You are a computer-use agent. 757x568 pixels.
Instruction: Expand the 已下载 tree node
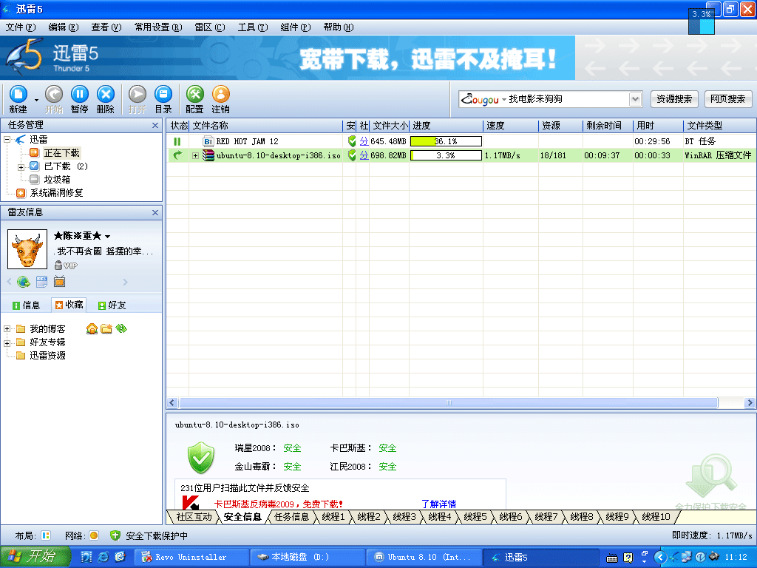[21, 167]
